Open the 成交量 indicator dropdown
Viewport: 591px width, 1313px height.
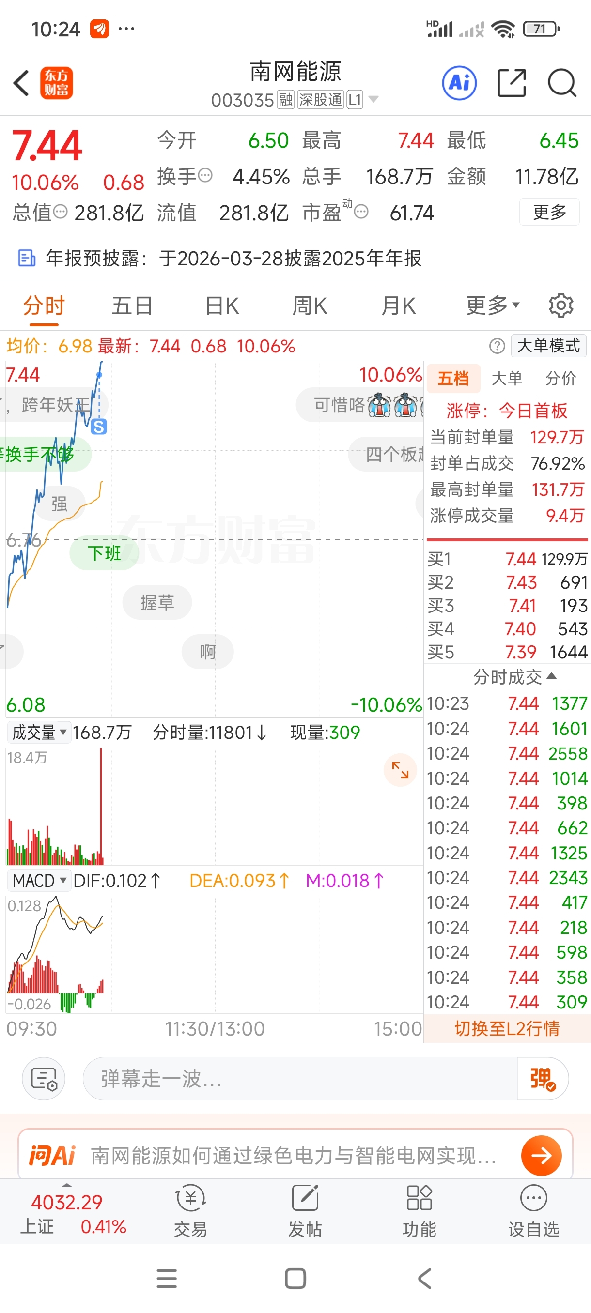click(39, 733)
